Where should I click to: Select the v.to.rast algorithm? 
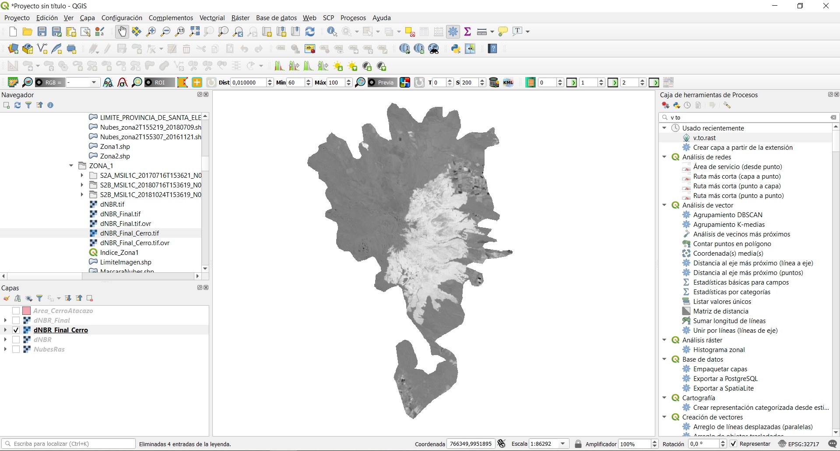pyautogui.click(x=704, y=137)
